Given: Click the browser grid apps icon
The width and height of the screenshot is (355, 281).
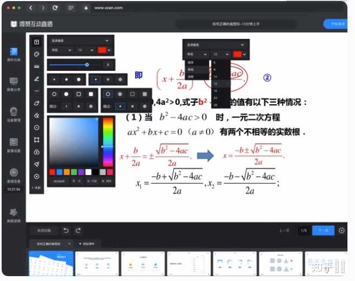Looking at the screenshot, I should pyautogui.click(x=71, y=8).
